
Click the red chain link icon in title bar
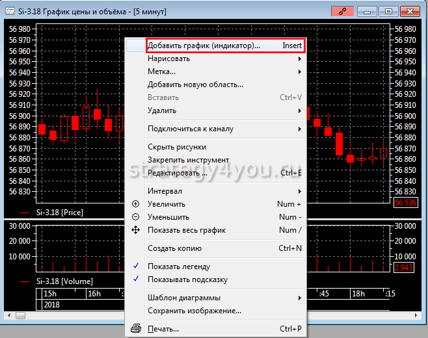click(341, 11)
